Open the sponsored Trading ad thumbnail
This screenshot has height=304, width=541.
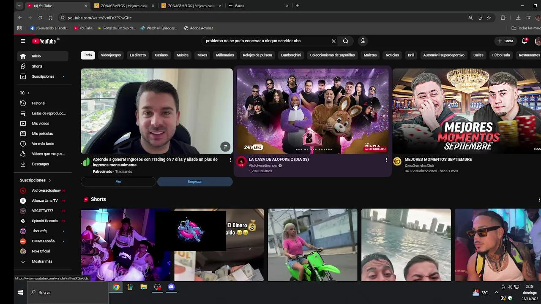pyautogui.click(x=157, y=111)
